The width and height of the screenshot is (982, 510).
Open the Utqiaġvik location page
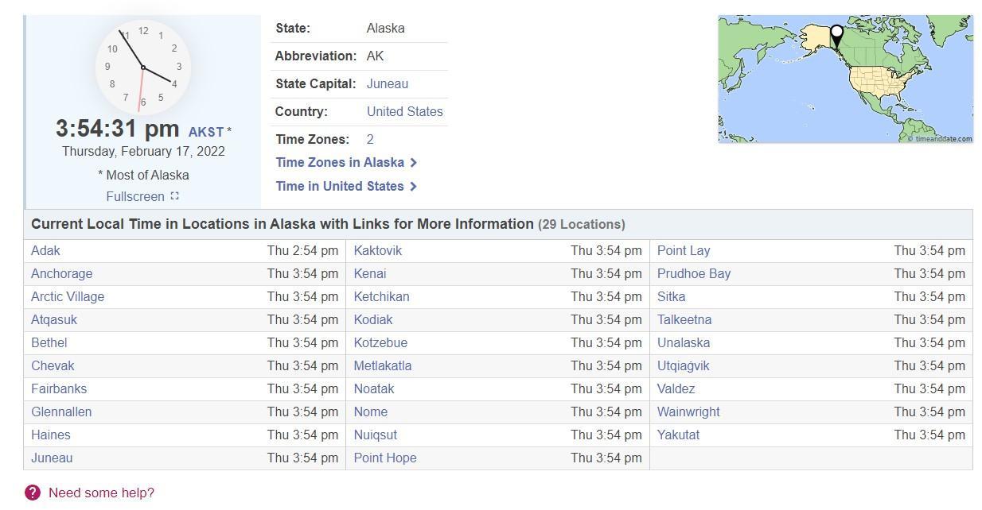(683, 366)
